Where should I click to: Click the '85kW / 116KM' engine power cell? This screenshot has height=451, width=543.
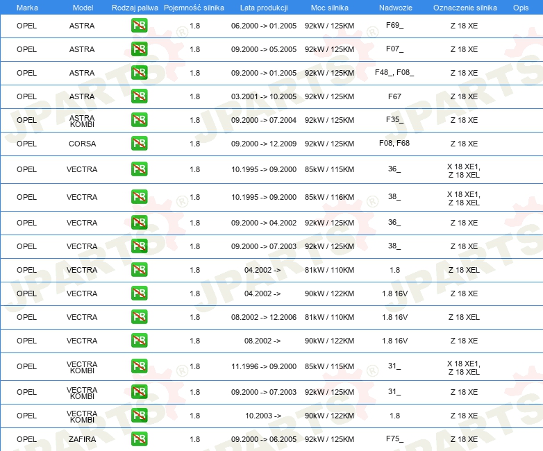[329, 197]
